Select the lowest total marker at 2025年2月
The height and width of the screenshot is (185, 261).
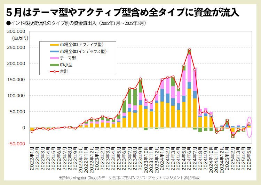(x=233, y=136)
